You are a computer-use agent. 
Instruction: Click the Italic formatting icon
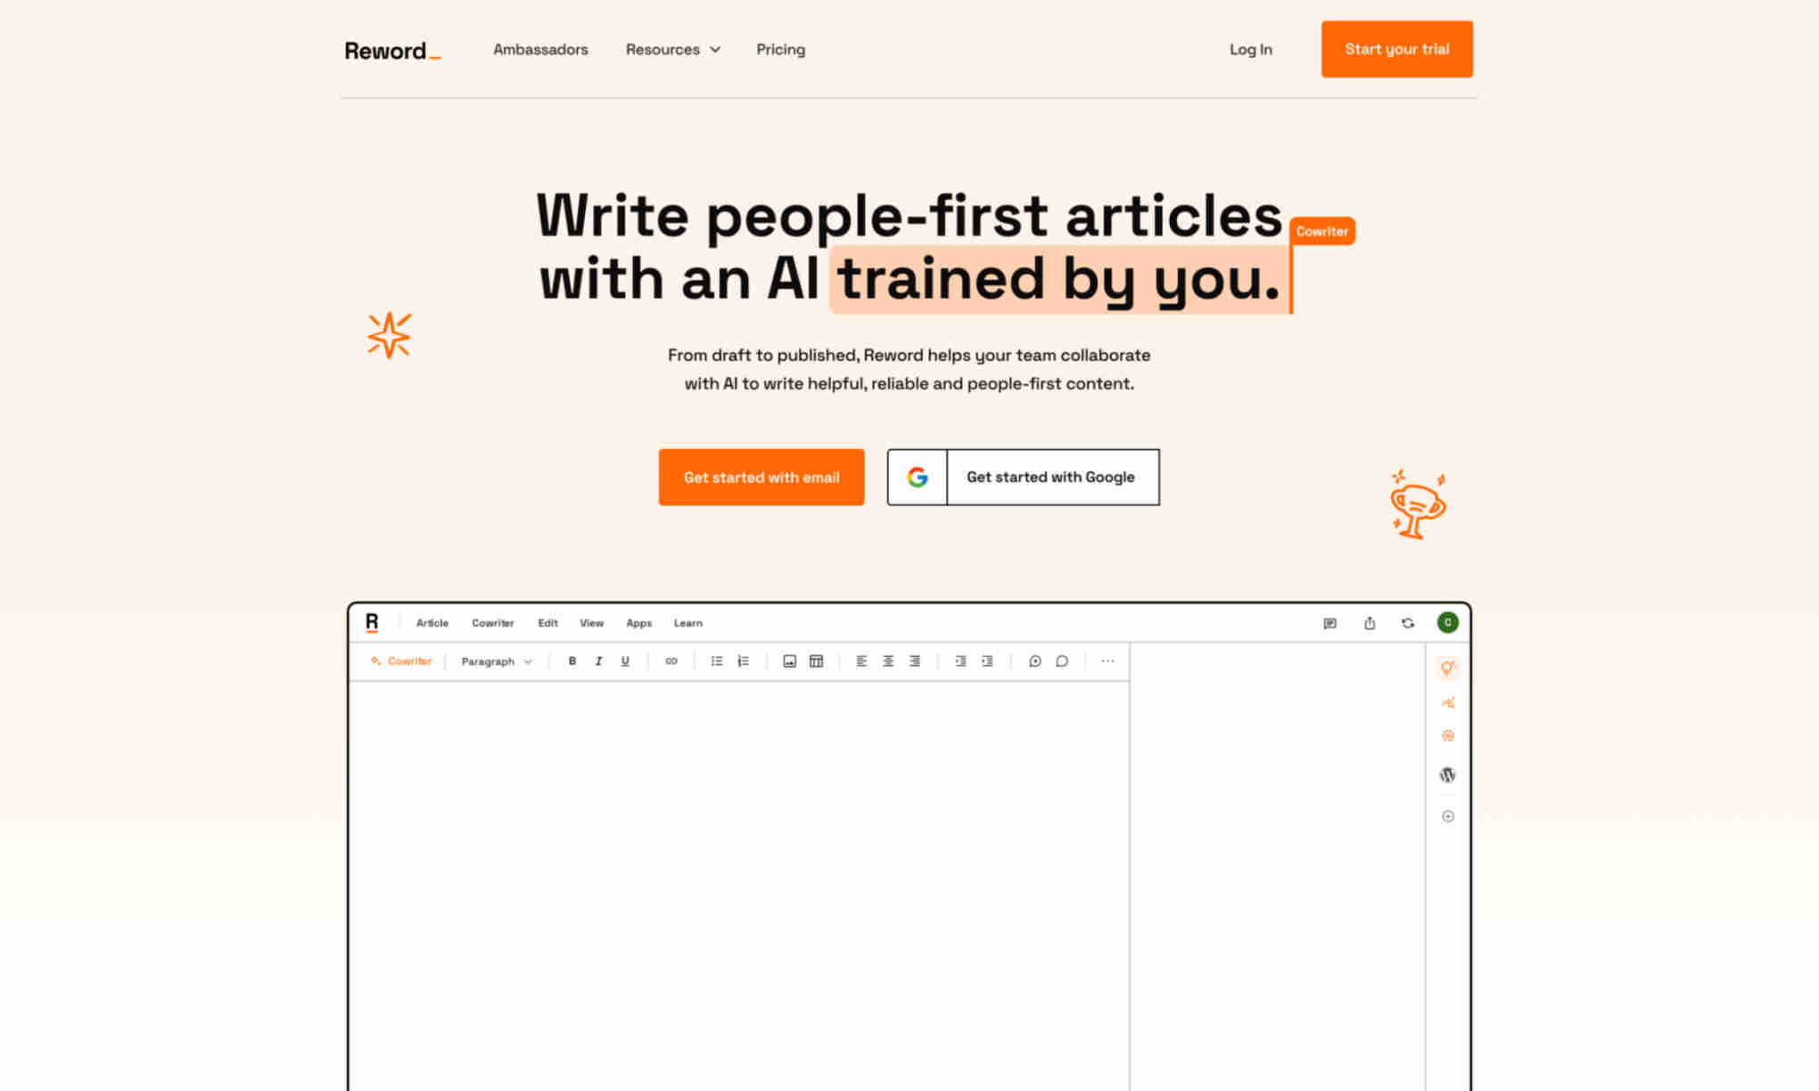[x=597, y=661]
